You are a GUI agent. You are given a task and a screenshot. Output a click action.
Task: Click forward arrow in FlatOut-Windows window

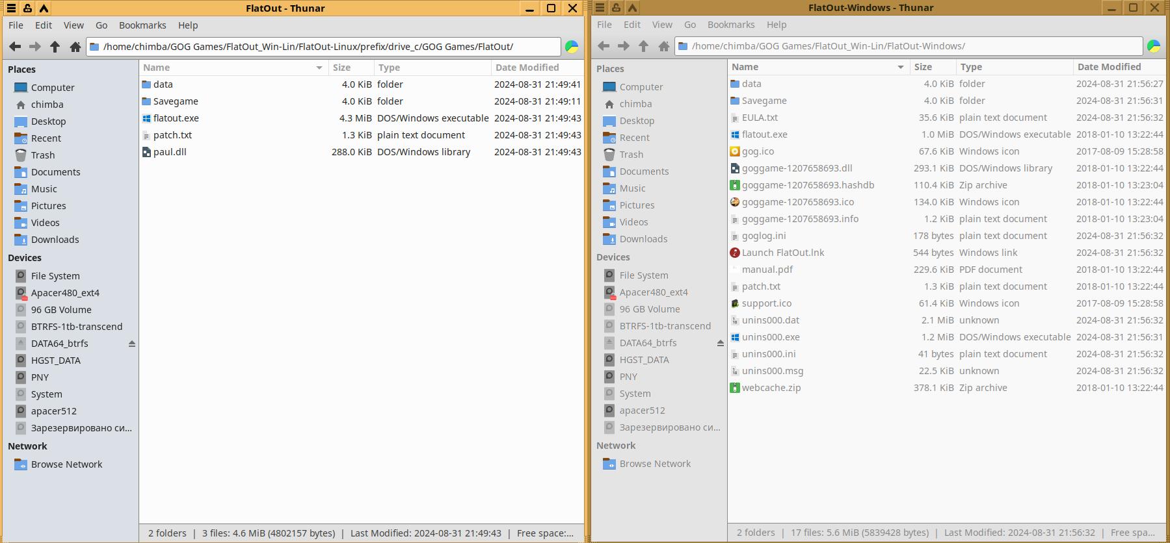tap(624, 46)
